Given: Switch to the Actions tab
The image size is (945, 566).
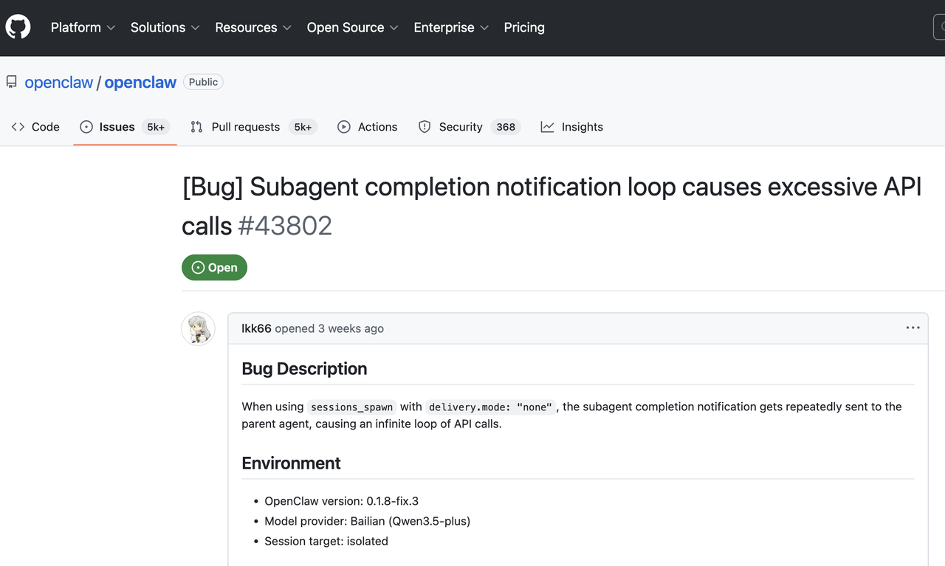Looking at the screenshot, I should tap(367, 127).
